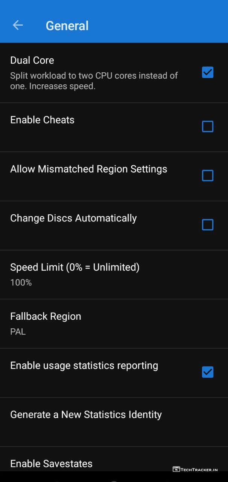The image size is (228, 482).
Task: Tap the Enable Cheats label
Action: (42, 120)
